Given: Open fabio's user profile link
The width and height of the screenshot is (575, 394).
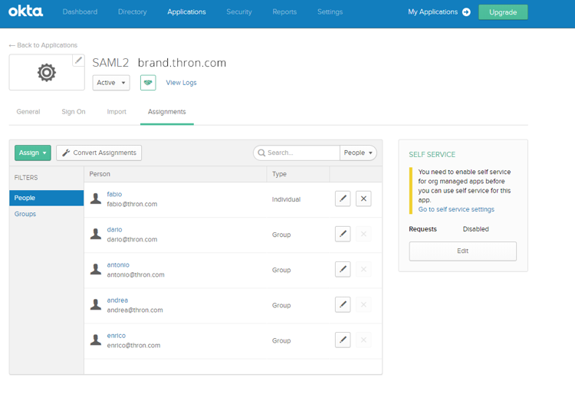Looking at the screenshot, I should (x=114, y=194).
